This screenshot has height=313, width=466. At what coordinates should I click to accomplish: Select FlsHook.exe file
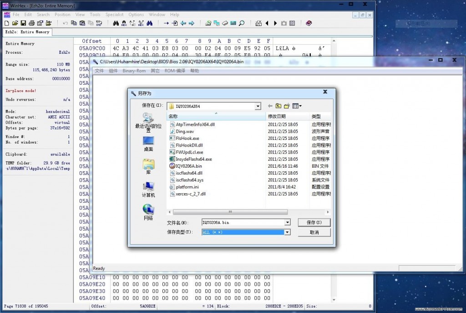pyautogui.click(x=184, y=139)
